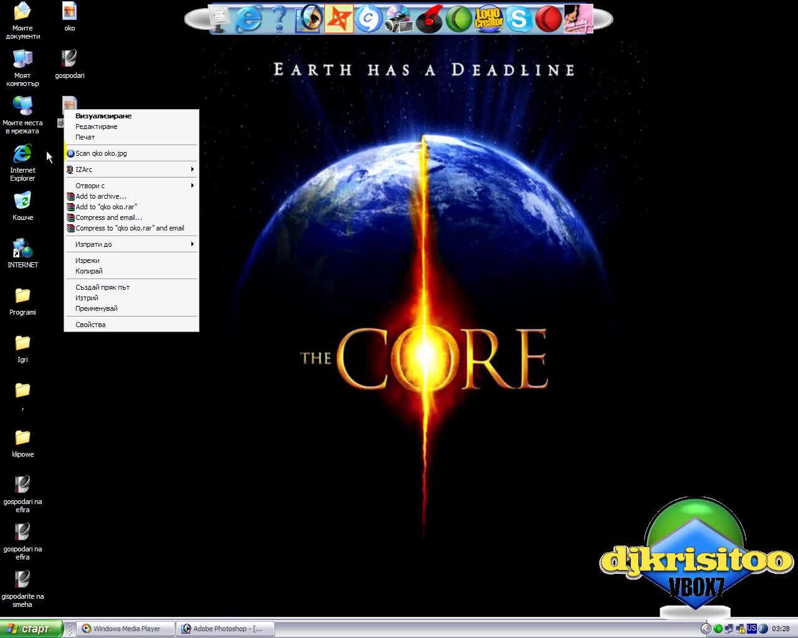Select Scan qko oko.jpg menu entry
Viewport: 798px width, 638px height.
pyautogui.click(x=132, y=153)
